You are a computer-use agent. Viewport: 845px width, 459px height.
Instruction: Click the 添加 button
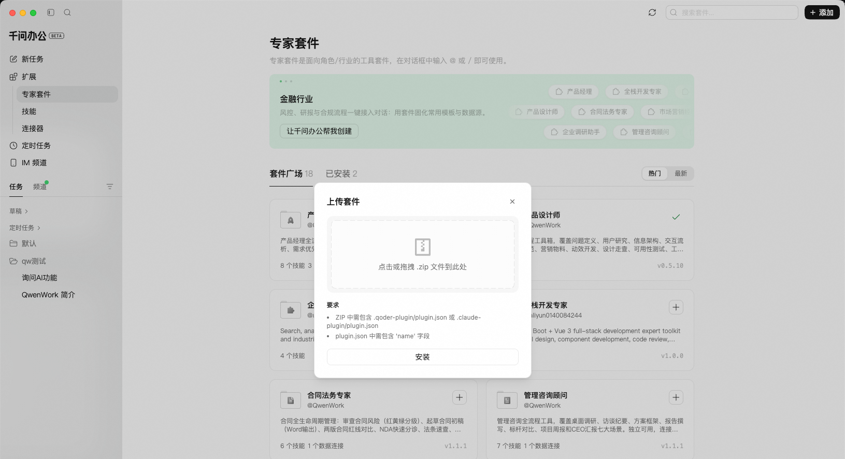(x=822, y=12)
